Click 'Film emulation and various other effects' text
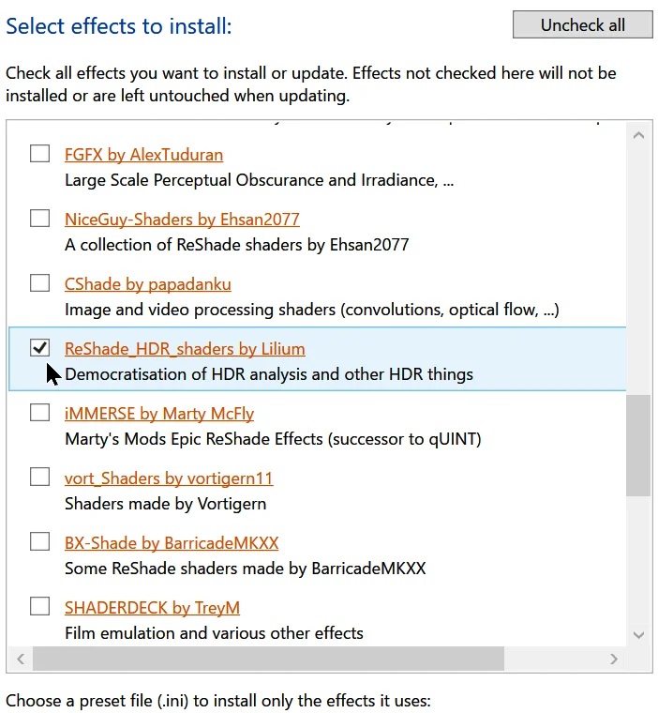The height and width of the screenshot is (713, 658). pyautogui.click(x=214, y=633)
